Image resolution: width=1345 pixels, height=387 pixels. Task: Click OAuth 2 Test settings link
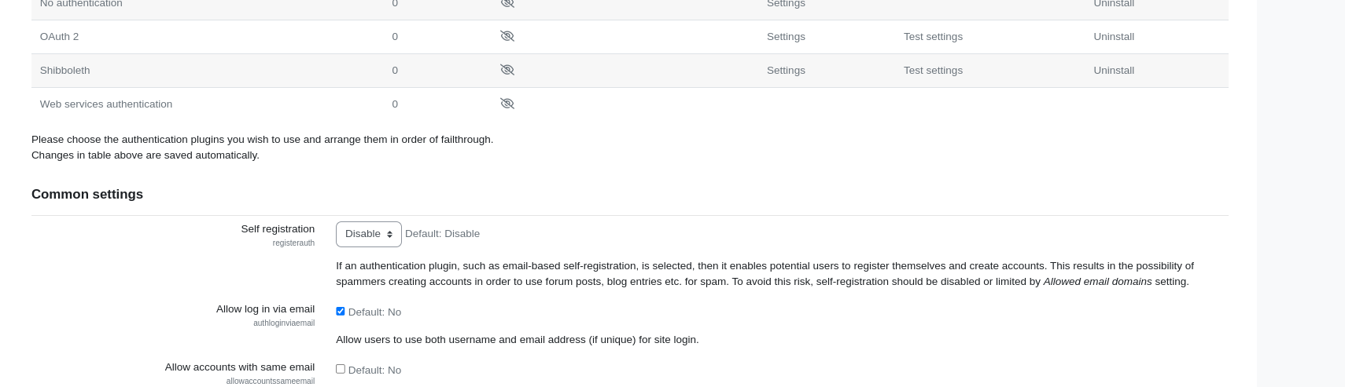tap(933, 37)
